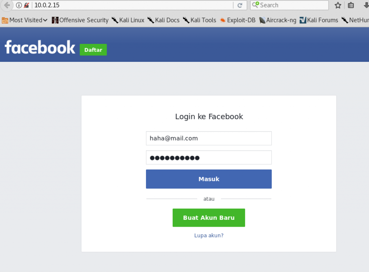Open the Kali Linux bookmark
This screenshot has width=369, height=272.
click(x=128, y=20)
